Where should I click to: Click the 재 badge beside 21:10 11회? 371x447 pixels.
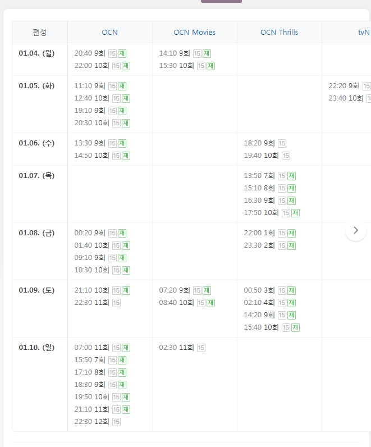[126, 409]
